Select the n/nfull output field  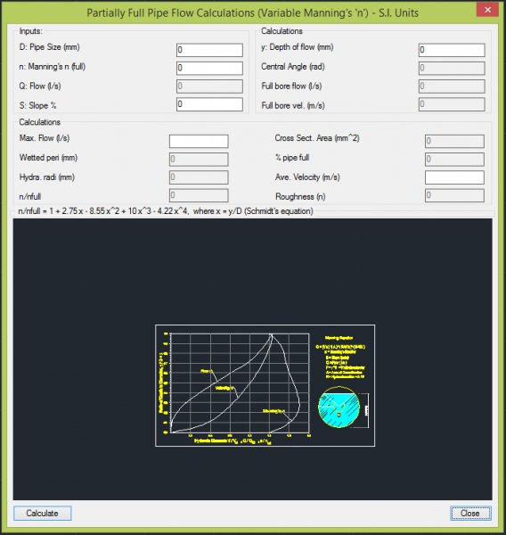click(199, 195)
